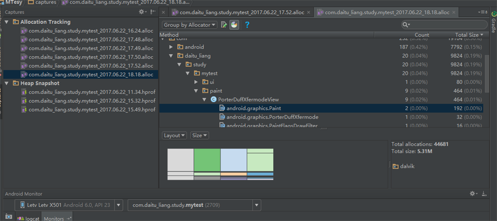This screenshot has height=221, width=497.
Task: Click the magnifier icon in search field
Action: (x=406, y=25)
